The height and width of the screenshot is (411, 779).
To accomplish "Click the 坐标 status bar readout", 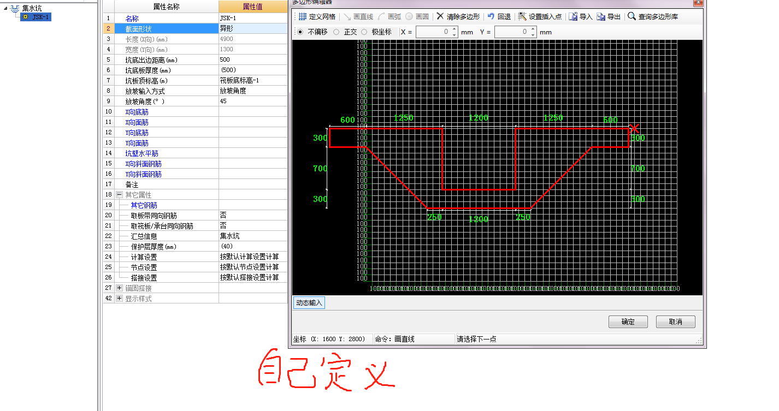I will (x=332, y=339).
